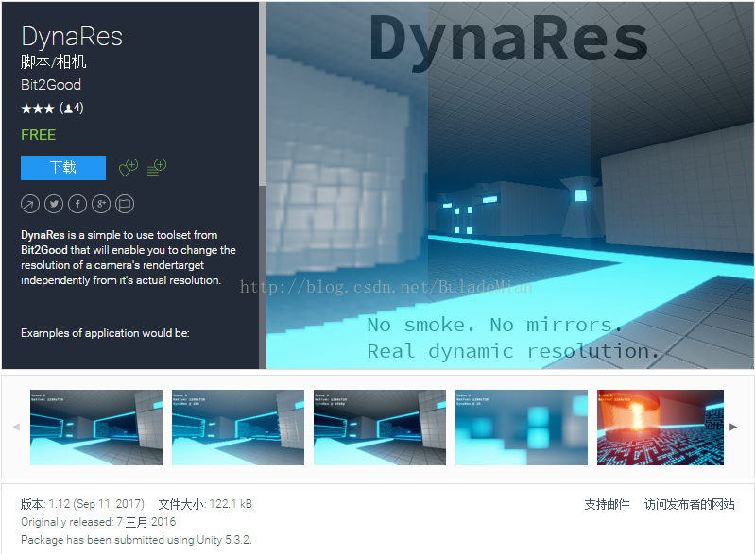Viewport: 755px width, 554px height.
Task: Click the blue 下载 download button
Action: tap(63, 167)
